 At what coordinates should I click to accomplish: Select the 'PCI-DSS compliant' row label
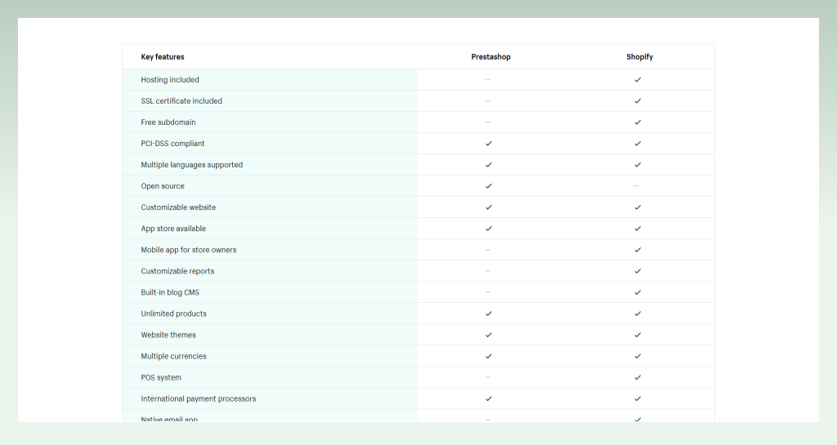tap(172, 144)
